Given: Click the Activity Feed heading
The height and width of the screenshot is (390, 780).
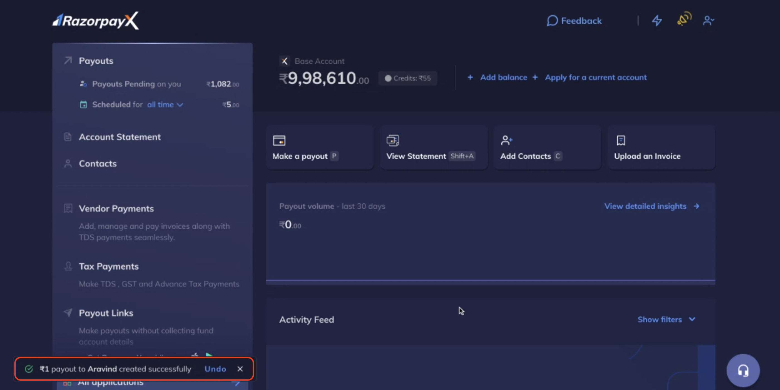Looking at the screenshot, I should coord(307,319).
